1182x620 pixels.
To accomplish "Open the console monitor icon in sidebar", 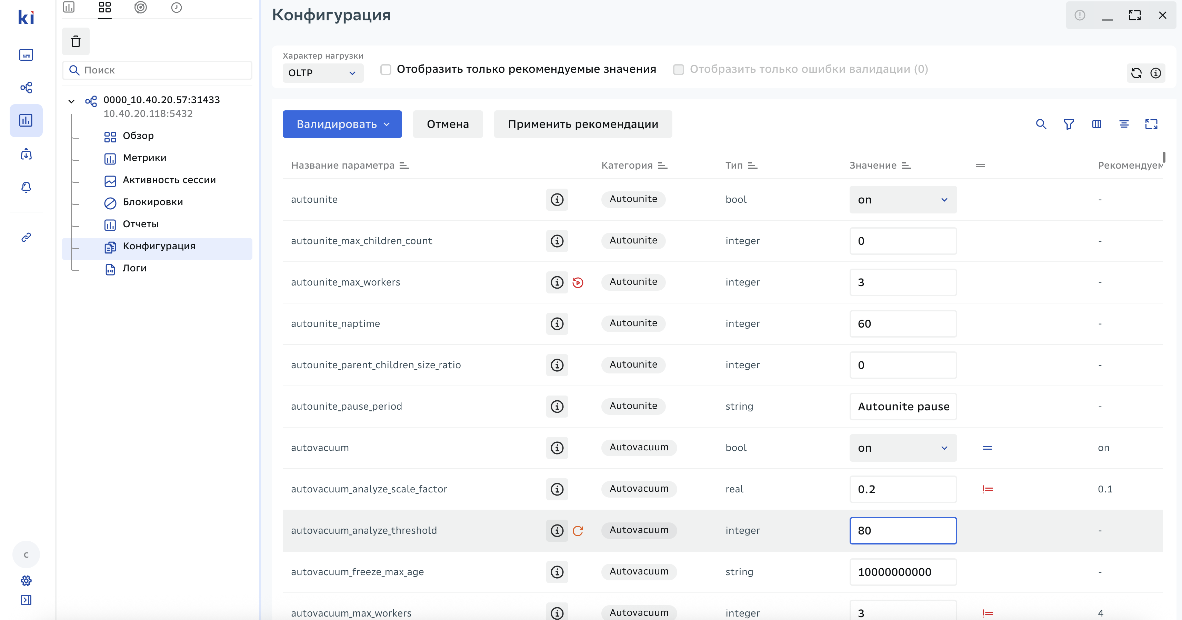I will pos(26,55).
